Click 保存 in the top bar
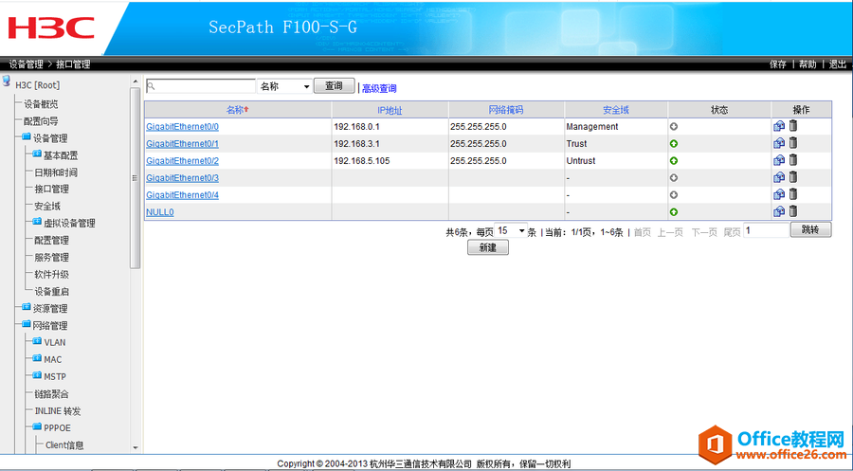853x471 pixels. 778,64
